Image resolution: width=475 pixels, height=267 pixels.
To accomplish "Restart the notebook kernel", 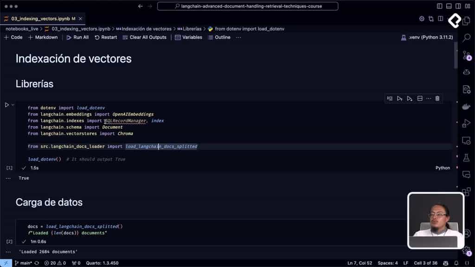I will [106, 38].
